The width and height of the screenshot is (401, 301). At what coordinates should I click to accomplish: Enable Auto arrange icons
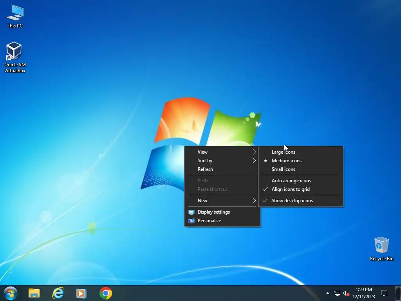click(x=301, y=181)
